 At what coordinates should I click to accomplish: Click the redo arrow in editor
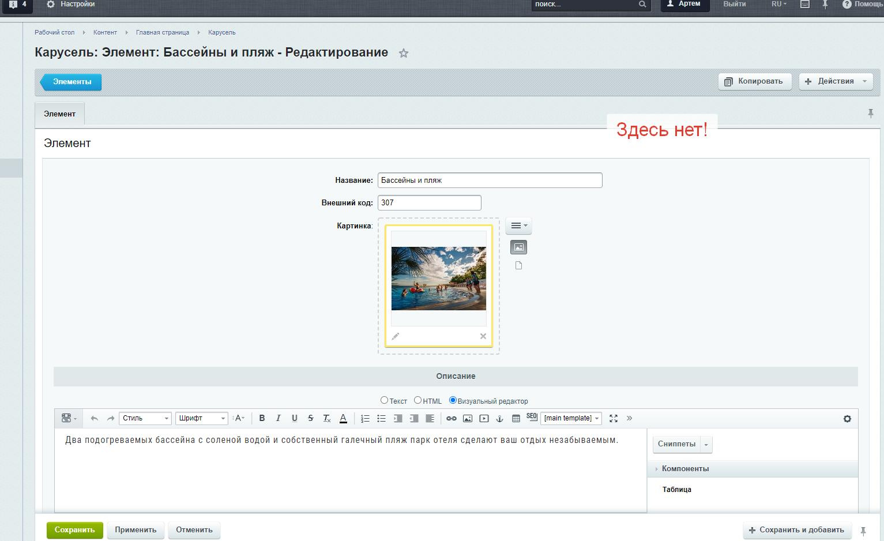(111, 418)
